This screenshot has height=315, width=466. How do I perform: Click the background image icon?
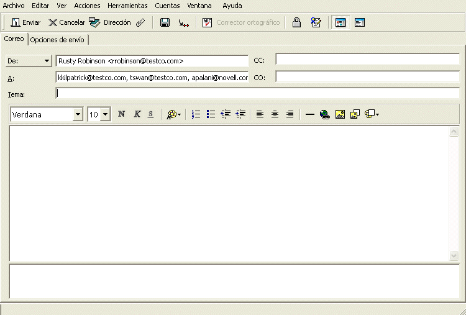tap(355, 114)
